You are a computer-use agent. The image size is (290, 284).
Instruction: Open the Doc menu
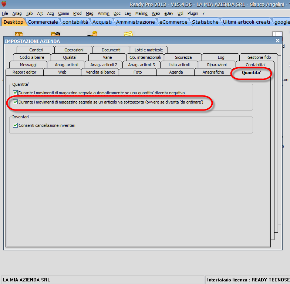click(117, 13)
